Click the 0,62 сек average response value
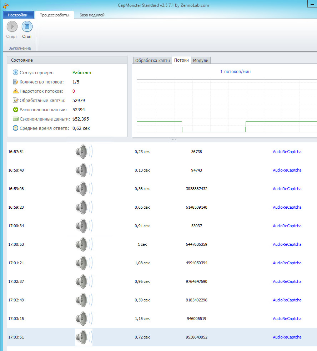Image resolution: width=317 pixels, height=351 pixels. click(81, 128)
